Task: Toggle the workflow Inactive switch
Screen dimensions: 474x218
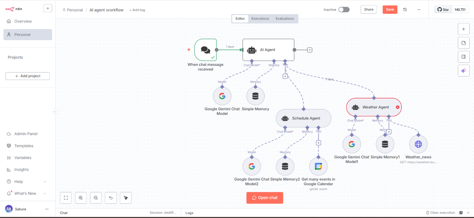Action: [344, 9]
